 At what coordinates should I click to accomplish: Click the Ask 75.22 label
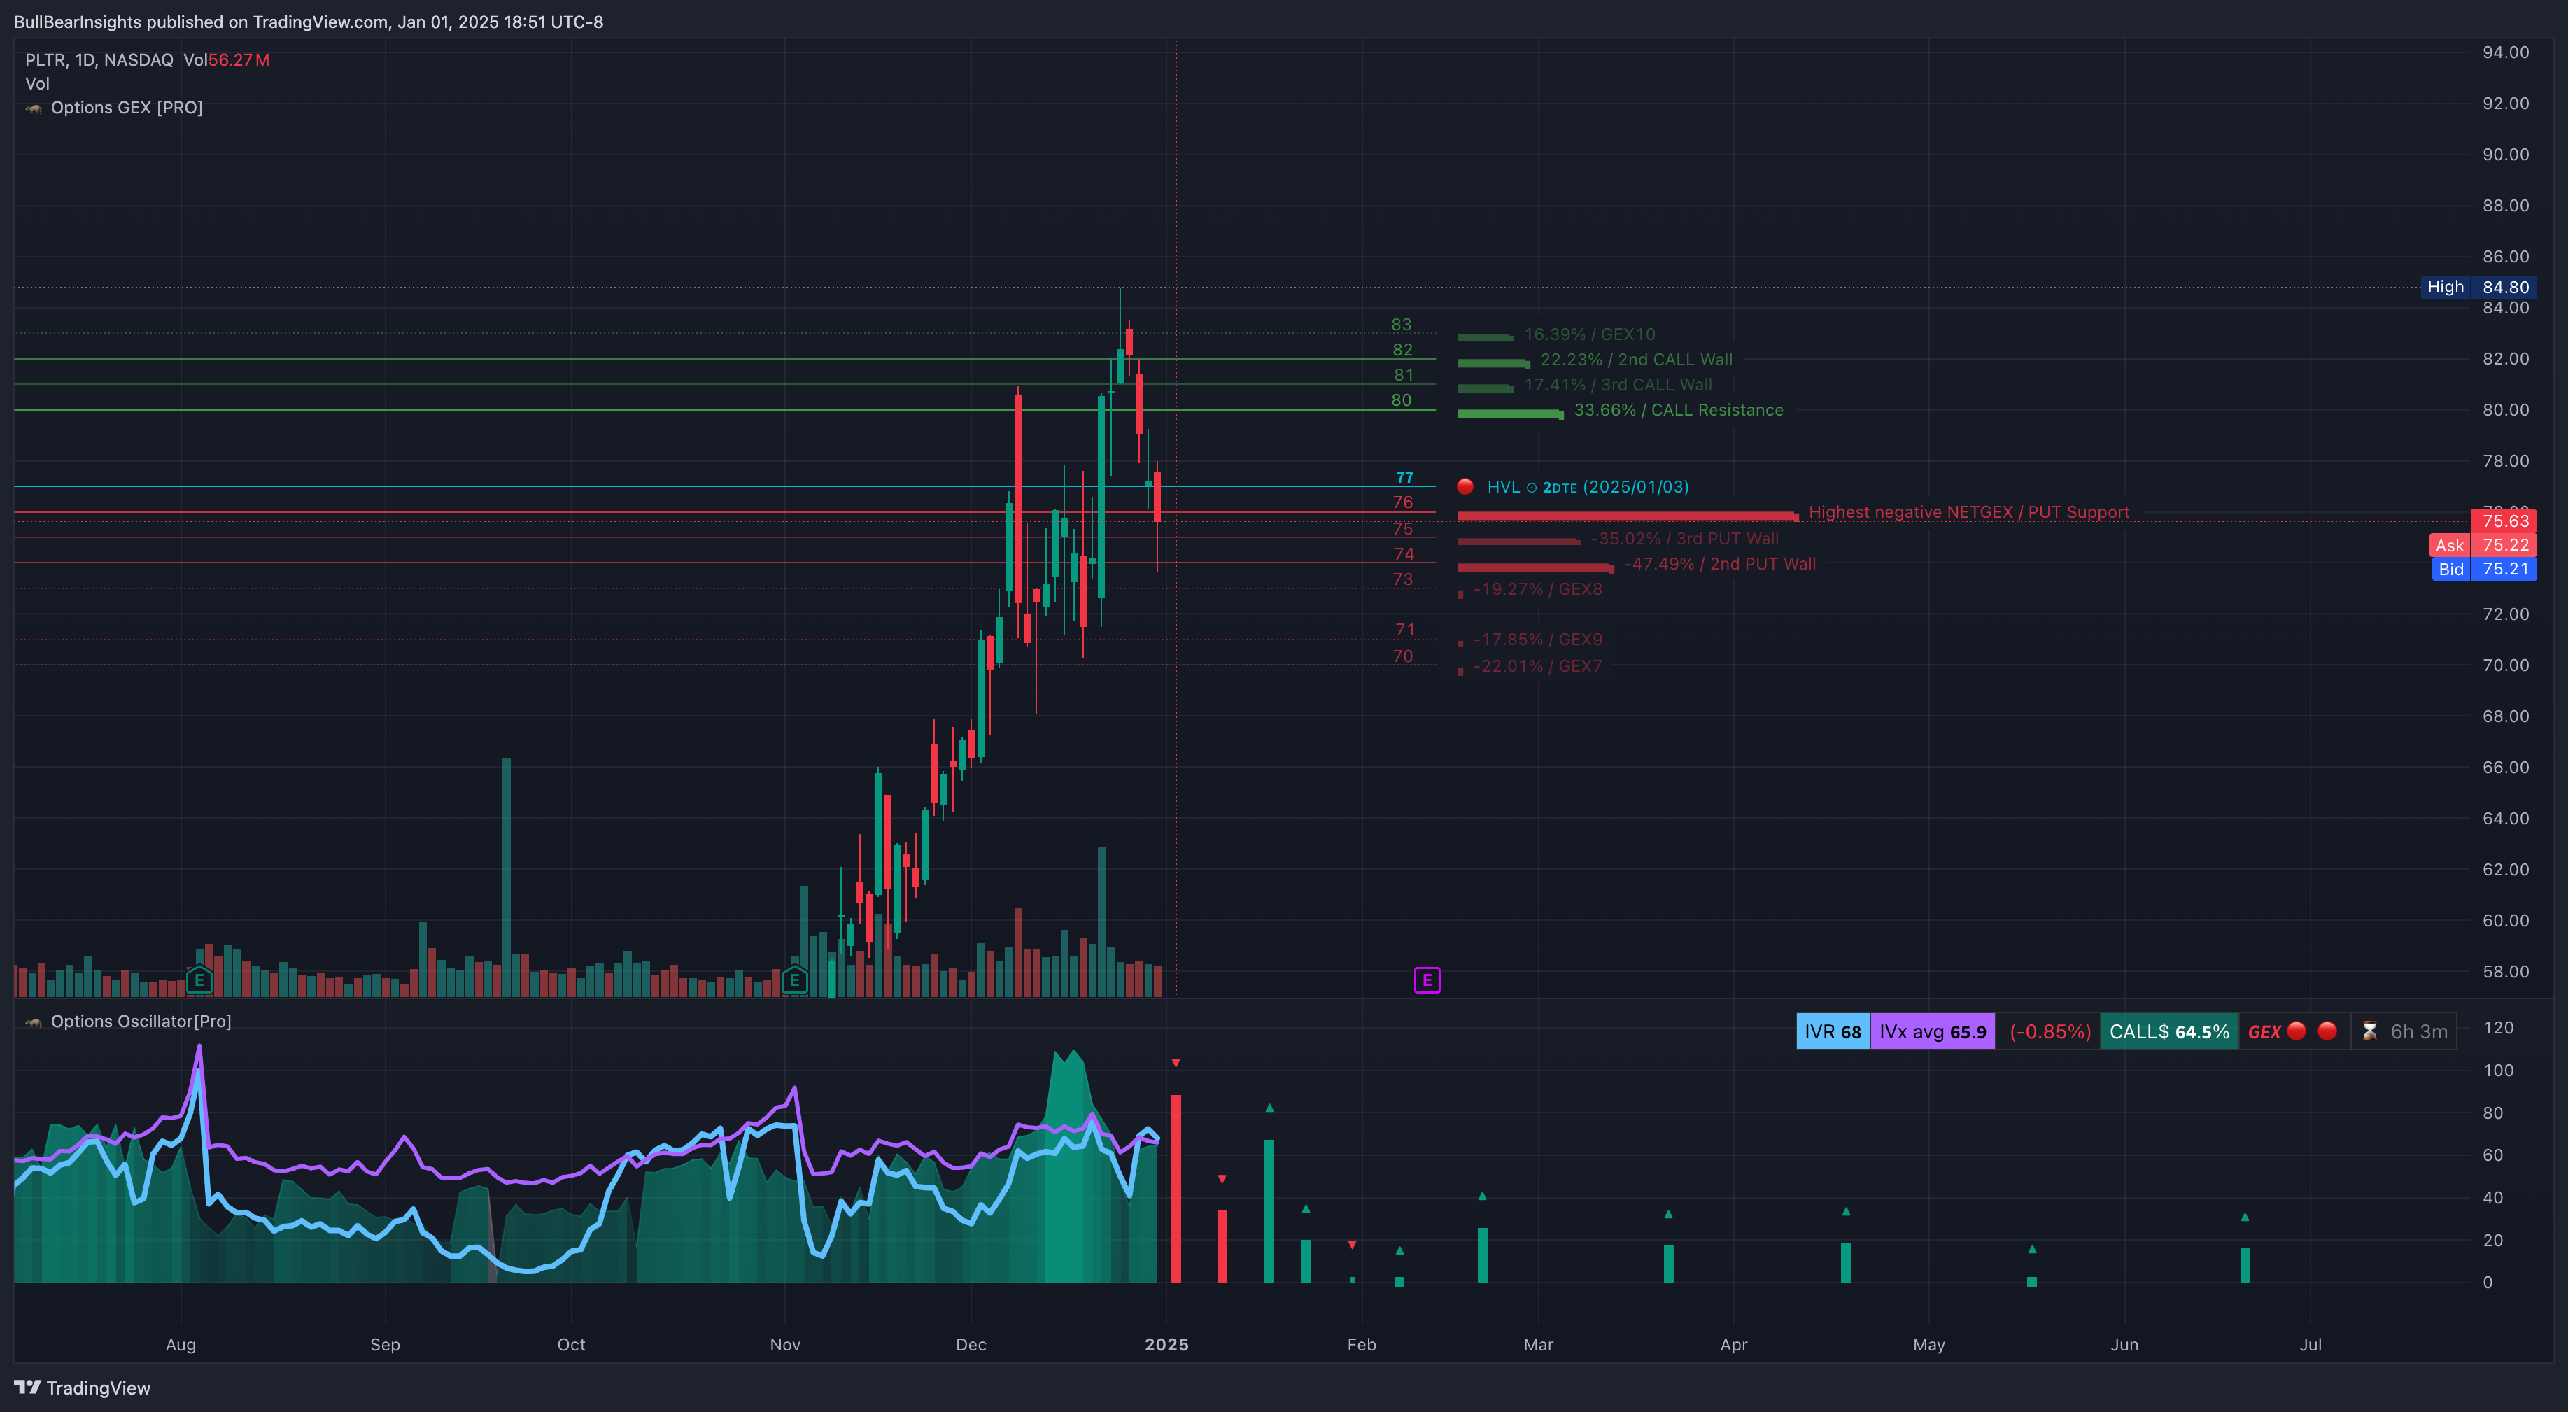coord(2482,544)
